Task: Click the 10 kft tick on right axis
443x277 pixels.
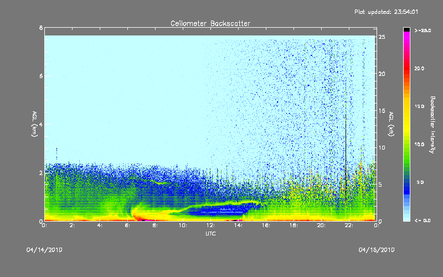Action: tap(382, 147)
